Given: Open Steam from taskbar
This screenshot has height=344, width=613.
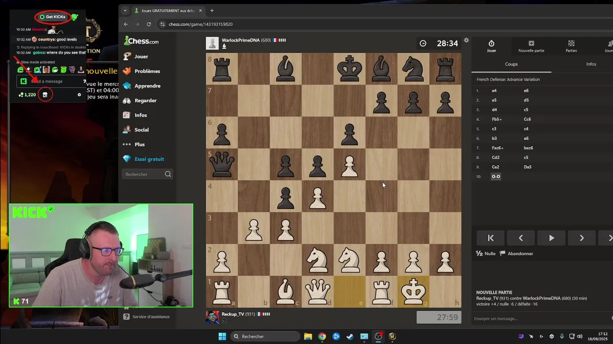Looking at the screenshot, I should point(350,336).
